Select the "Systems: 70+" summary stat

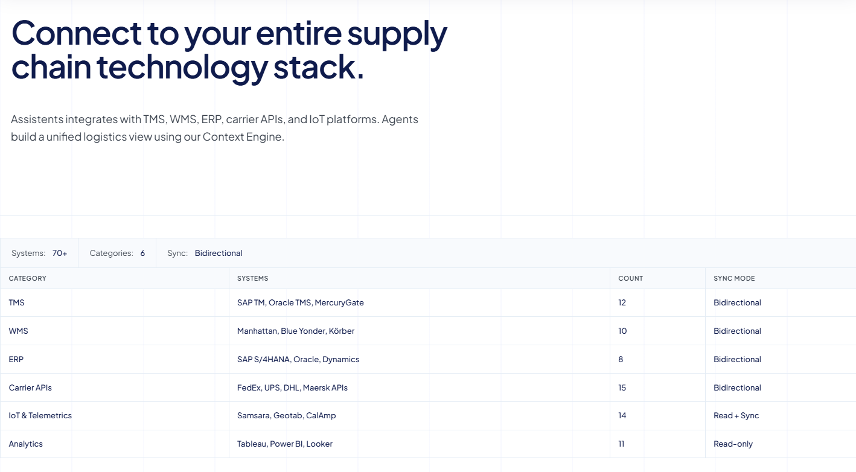point(39,253)
